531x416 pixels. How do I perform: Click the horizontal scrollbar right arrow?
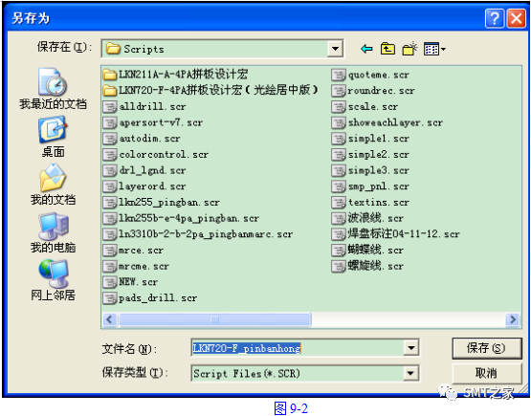513,319
